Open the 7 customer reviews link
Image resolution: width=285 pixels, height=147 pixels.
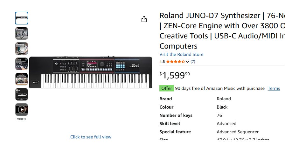coord(193,62)
